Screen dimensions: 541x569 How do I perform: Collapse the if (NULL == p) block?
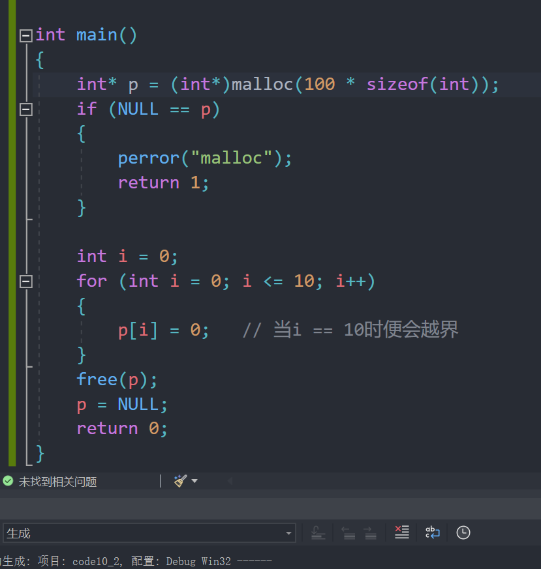[x=26, y=109]
